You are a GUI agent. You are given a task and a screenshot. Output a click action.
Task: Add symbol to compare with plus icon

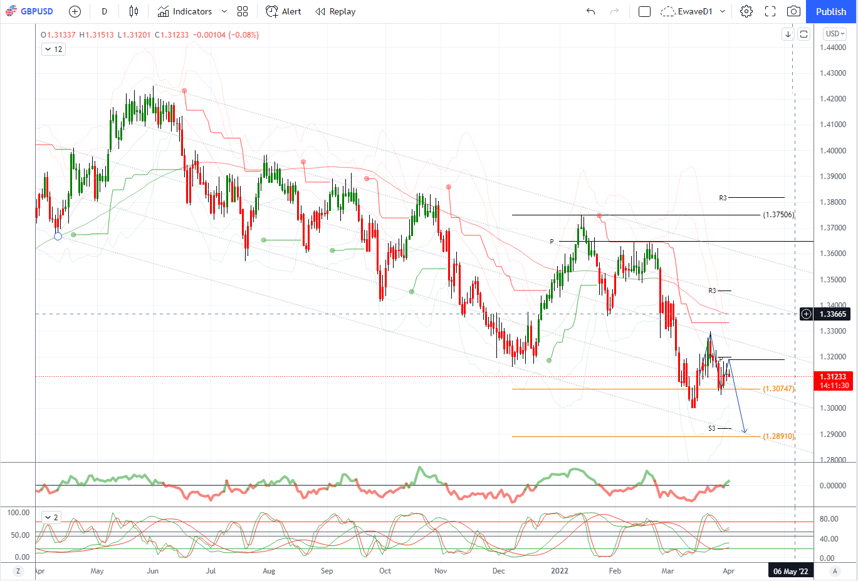click(75, 11)
